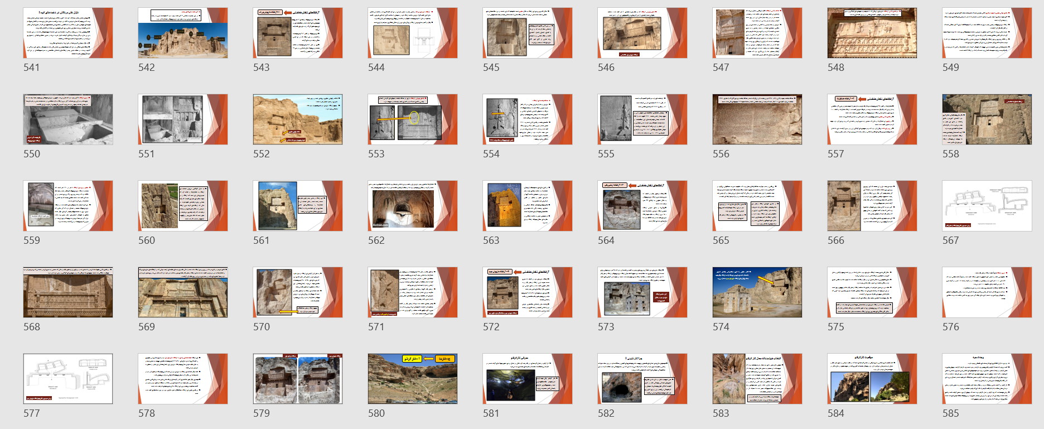The width and height of the screenshot is (1044, 429).
Task: Choose slide 579 with two side-by-side tomb photos
Action: (x=298, y=379)
